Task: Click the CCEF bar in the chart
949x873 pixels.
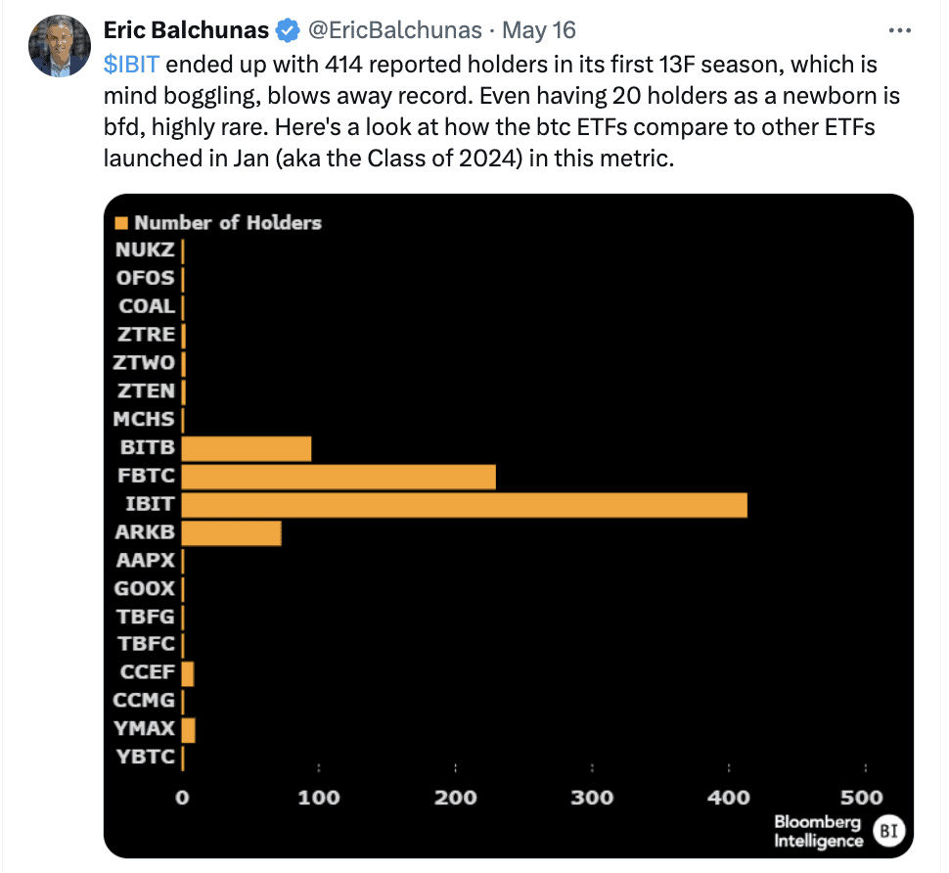Action: click(x=188, y=673)
